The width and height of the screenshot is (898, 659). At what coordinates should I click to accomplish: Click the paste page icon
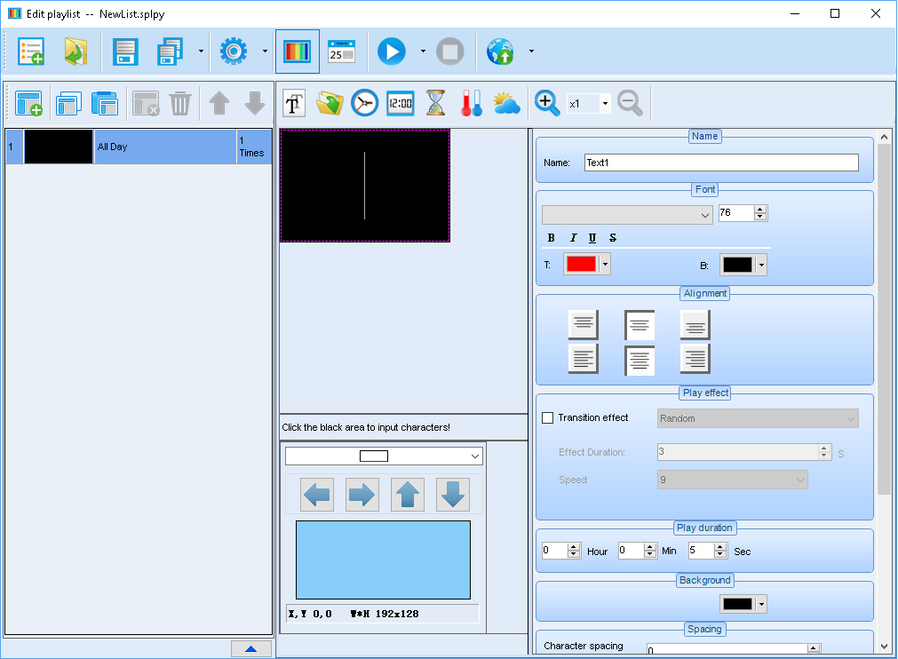104,104
